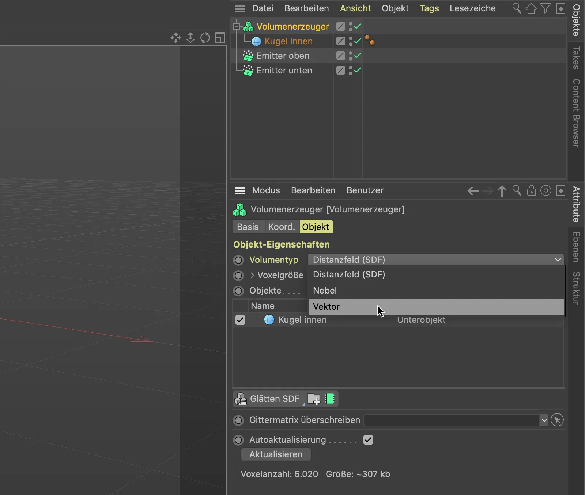585x495 pixels.
Task: Toggle the layer square of Emitter oben
Action: (340, 56)
